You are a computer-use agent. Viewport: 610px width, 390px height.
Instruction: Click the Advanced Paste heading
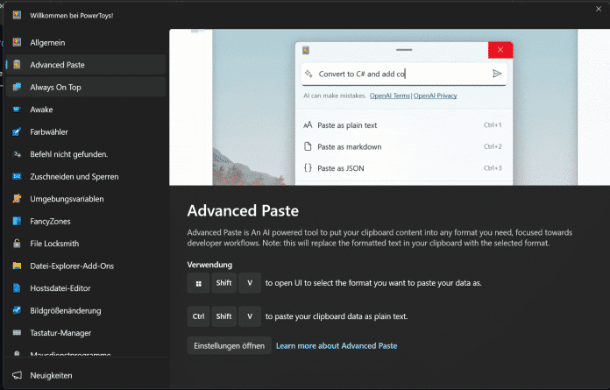[243, 210]
